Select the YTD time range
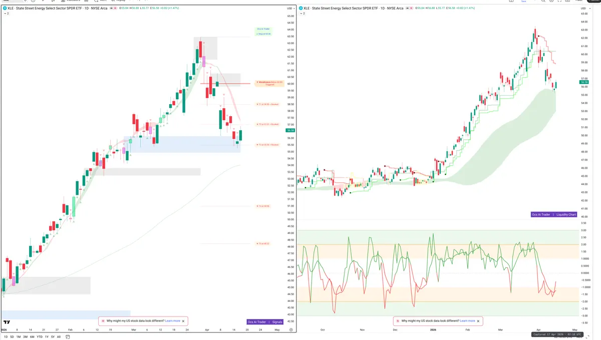The height and width of the screenshot is (340, 601). [x=40, y=337]
